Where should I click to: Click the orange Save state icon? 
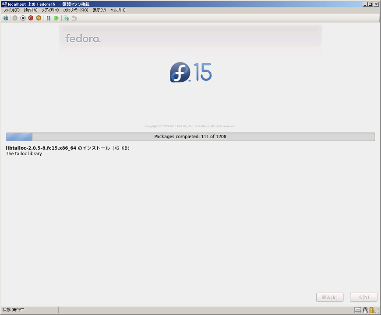tap(39, 18)
